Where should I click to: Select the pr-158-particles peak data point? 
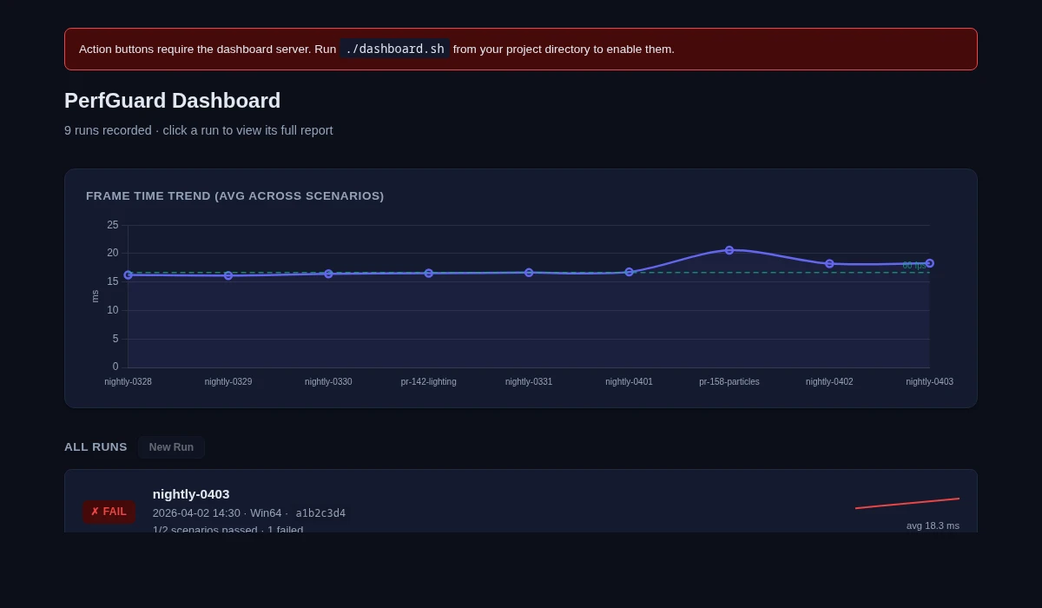click(x=729, y=250)
